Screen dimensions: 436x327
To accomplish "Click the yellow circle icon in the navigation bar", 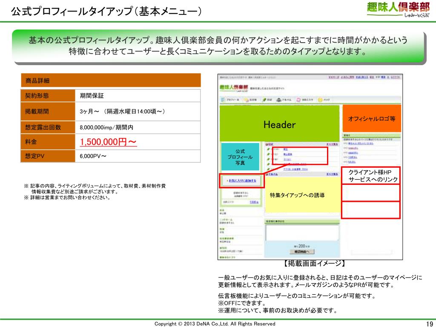I will (320, 100).
